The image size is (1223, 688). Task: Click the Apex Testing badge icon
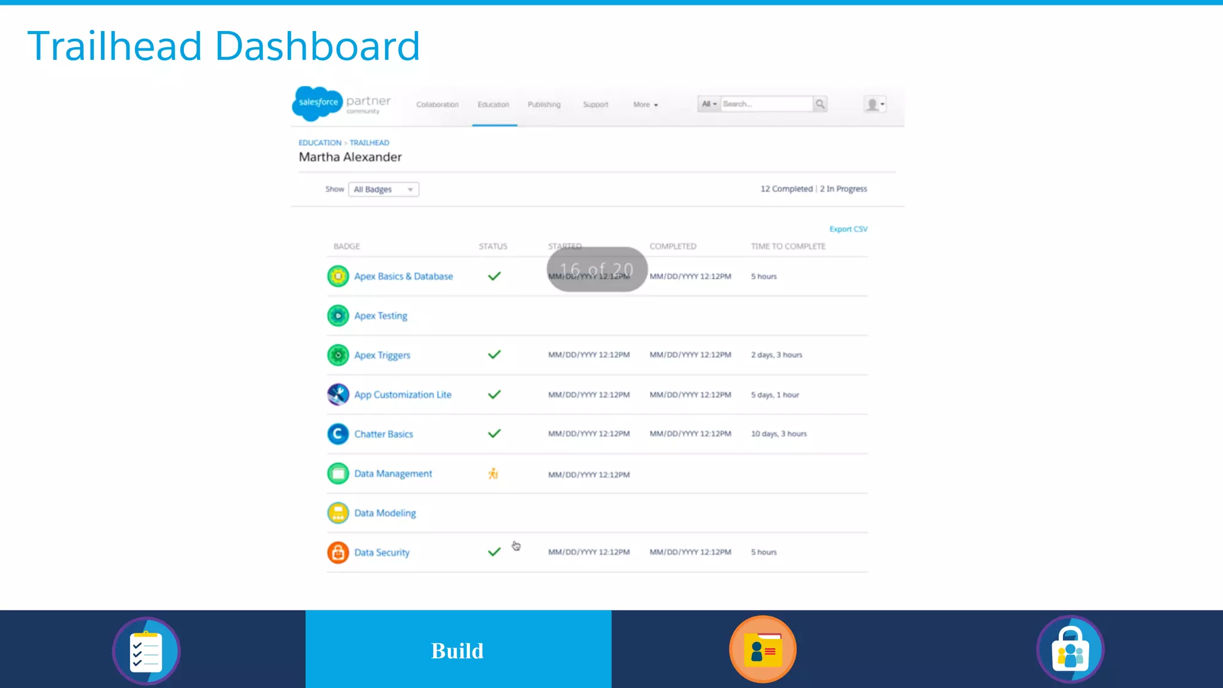tap(338, 315)
